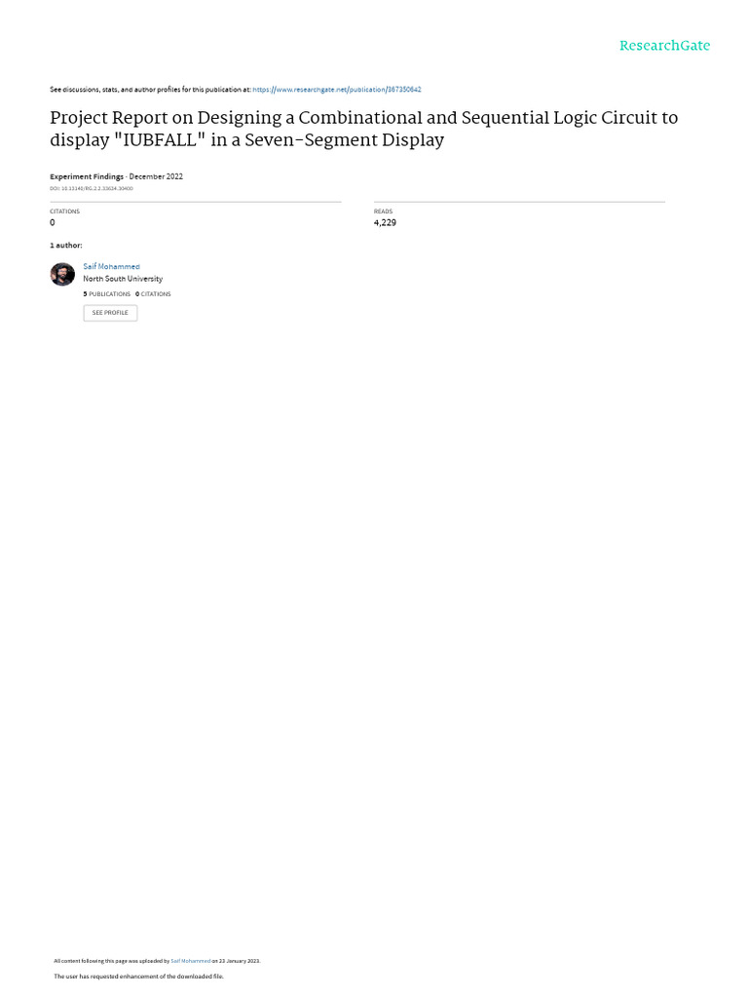Click the READS heading
Image resolution: width=748 pixels, height=998 pixels.
[x=383, y=211]
